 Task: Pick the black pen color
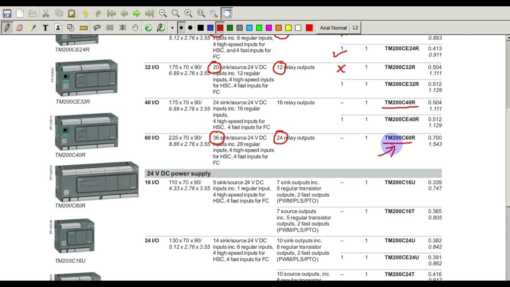click(x=200, y=28)
